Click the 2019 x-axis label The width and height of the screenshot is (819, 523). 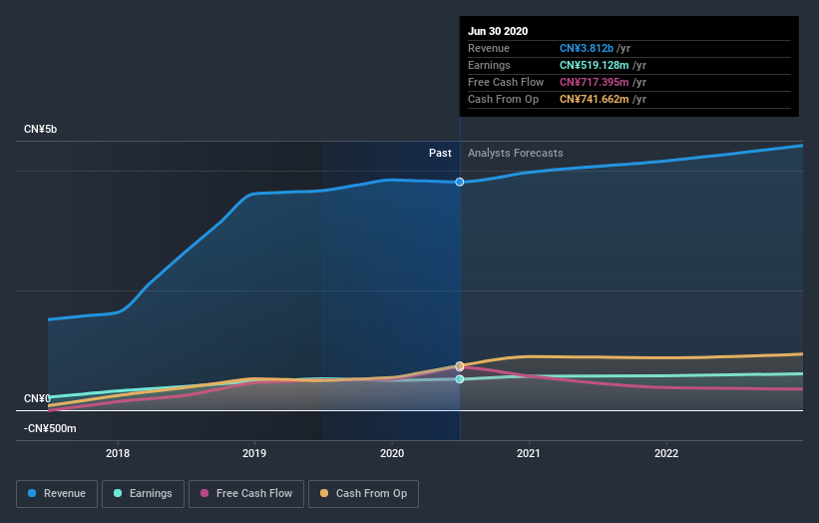[254, 453]
